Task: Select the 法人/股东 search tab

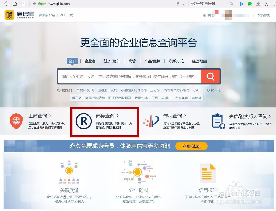Action: [112, 61]
